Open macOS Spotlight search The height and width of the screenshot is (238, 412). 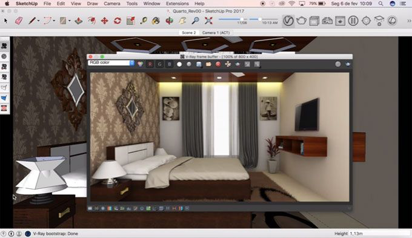(x=380, y=4)
